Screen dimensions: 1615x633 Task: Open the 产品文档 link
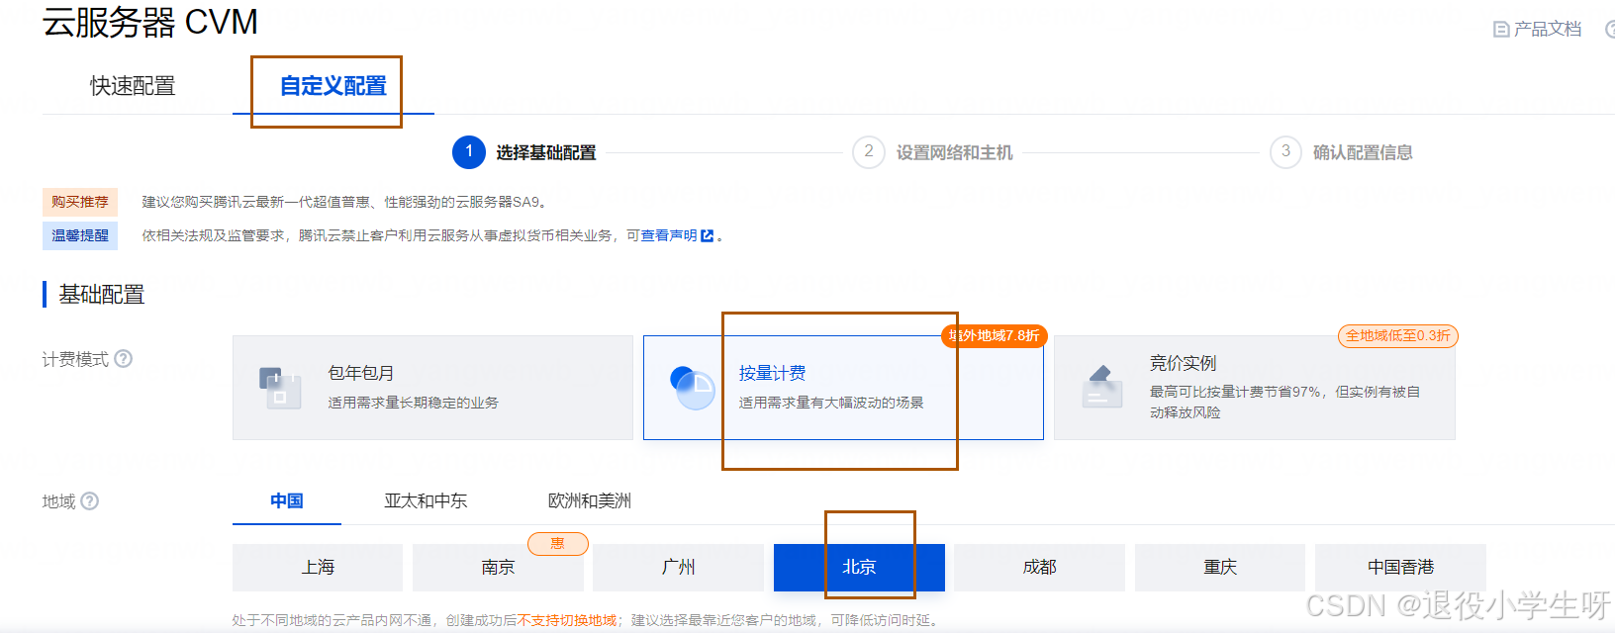[x=1548, y=30]
